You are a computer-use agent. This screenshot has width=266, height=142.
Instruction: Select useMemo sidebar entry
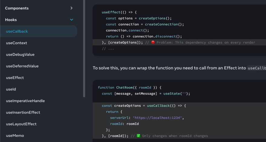pyautogui.click(x=15, y=136)
